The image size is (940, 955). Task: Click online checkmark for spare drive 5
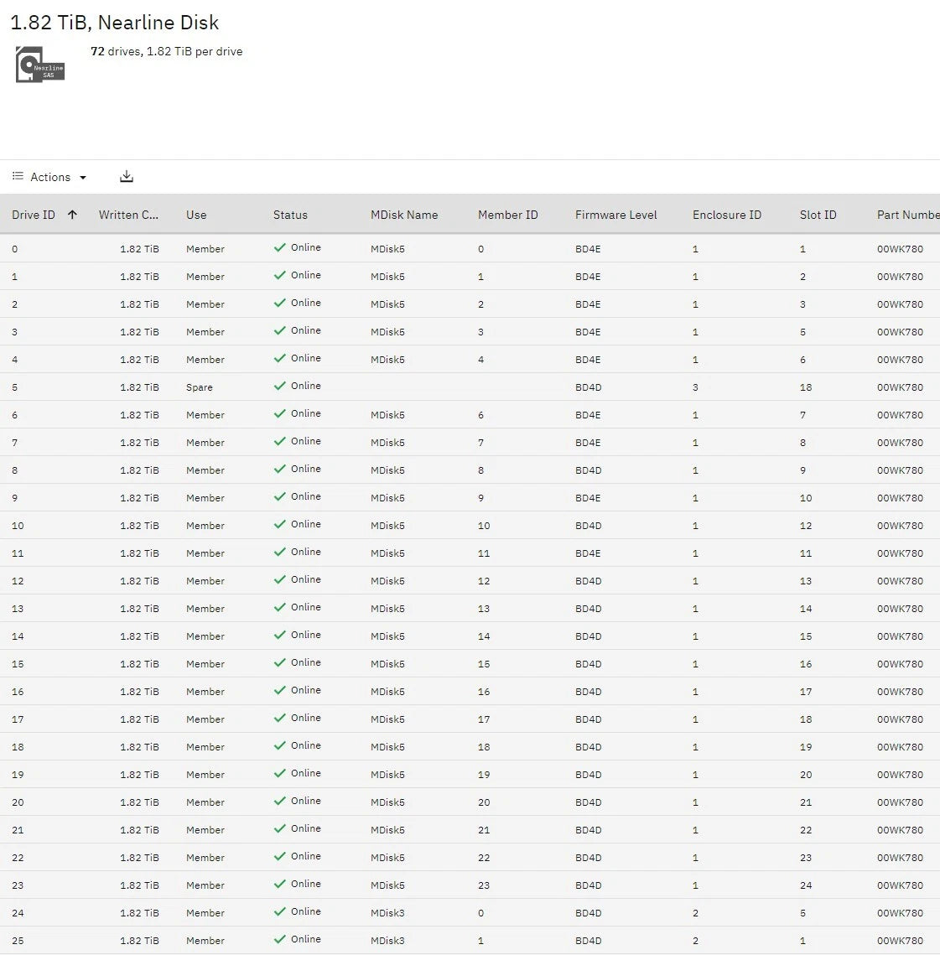tap(279, 386)
